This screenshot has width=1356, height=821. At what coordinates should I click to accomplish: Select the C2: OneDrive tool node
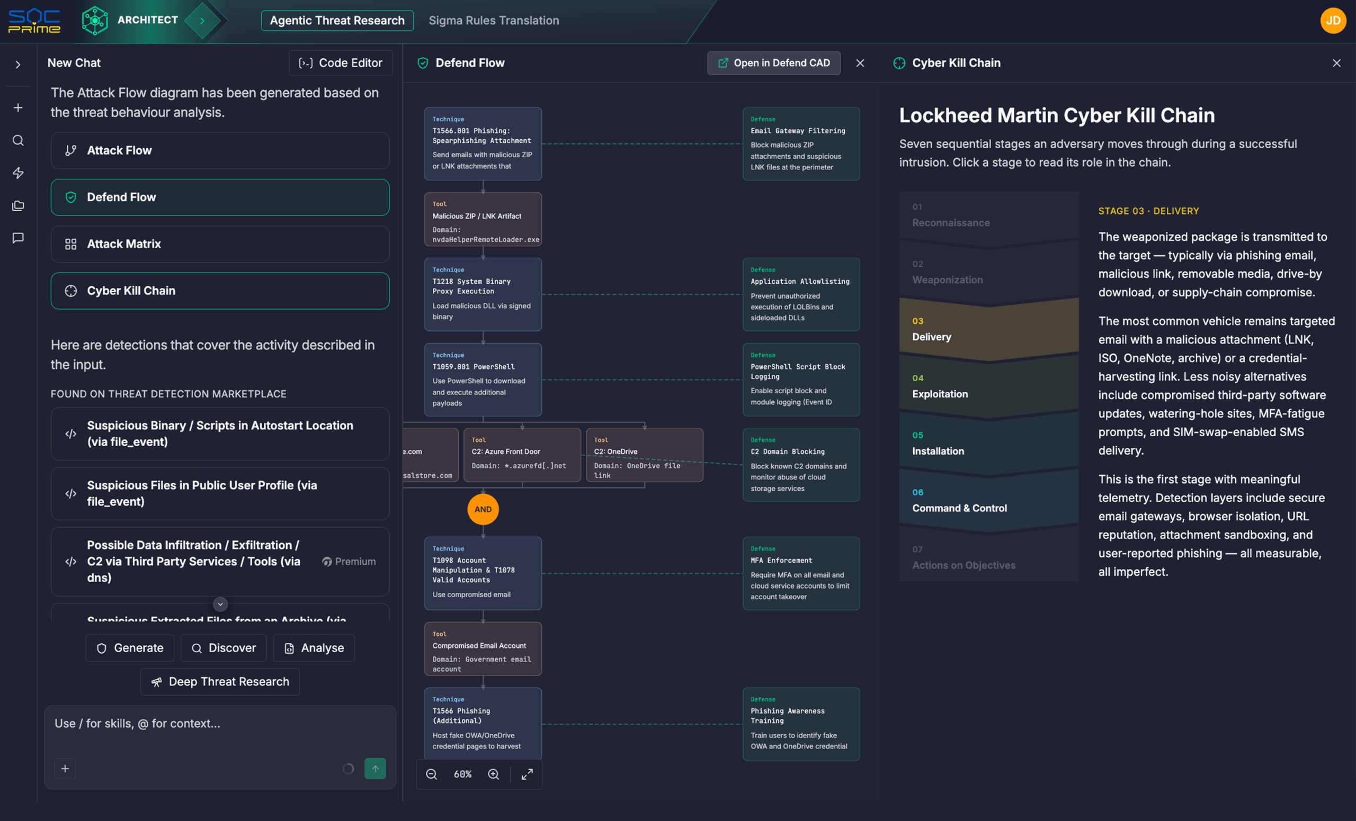click(x=645, y=455)
